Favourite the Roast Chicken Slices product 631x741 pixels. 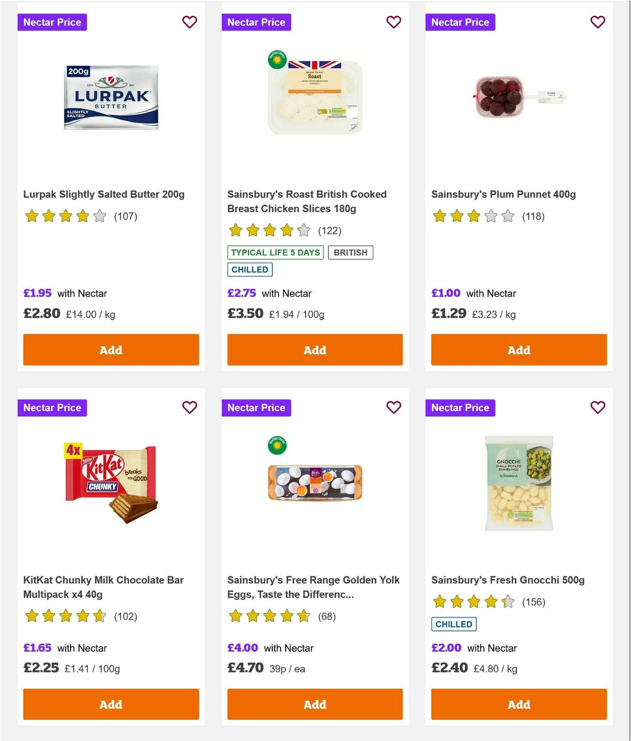pos(393,22)
